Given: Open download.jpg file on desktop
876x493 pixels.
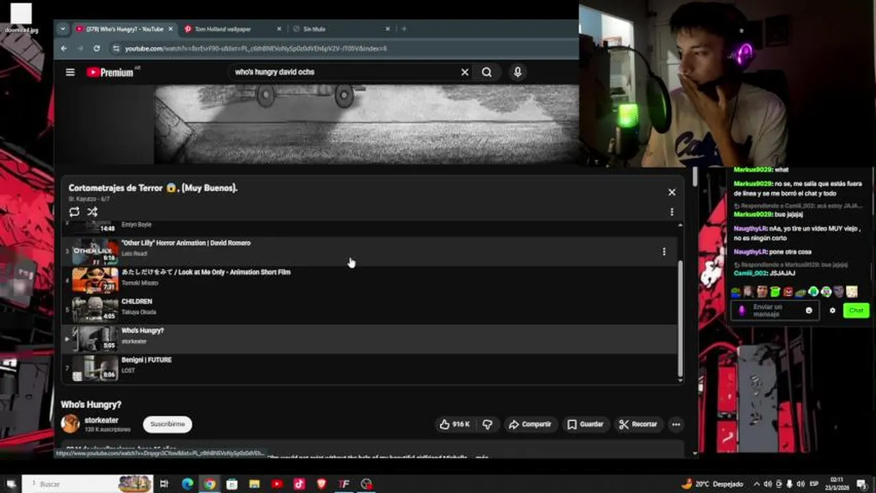Looking at the screenshot, I should 21,17.
